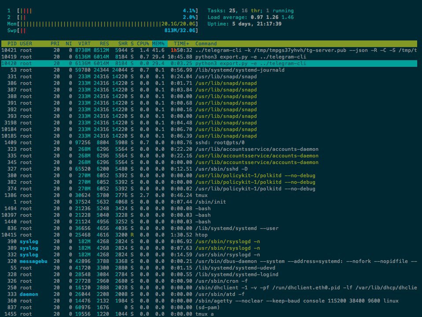Select -bash row with PID 10397
The height and width of the screenshot is (317, 422).
[x=209, y=215]
